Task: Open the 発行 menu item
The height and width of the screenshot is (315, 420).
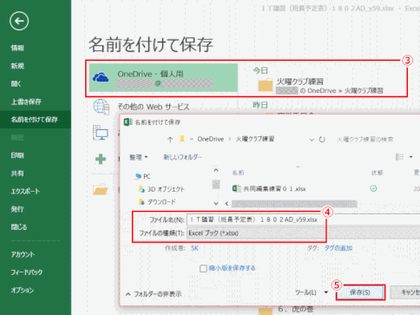Action: (x=17, y=209)
